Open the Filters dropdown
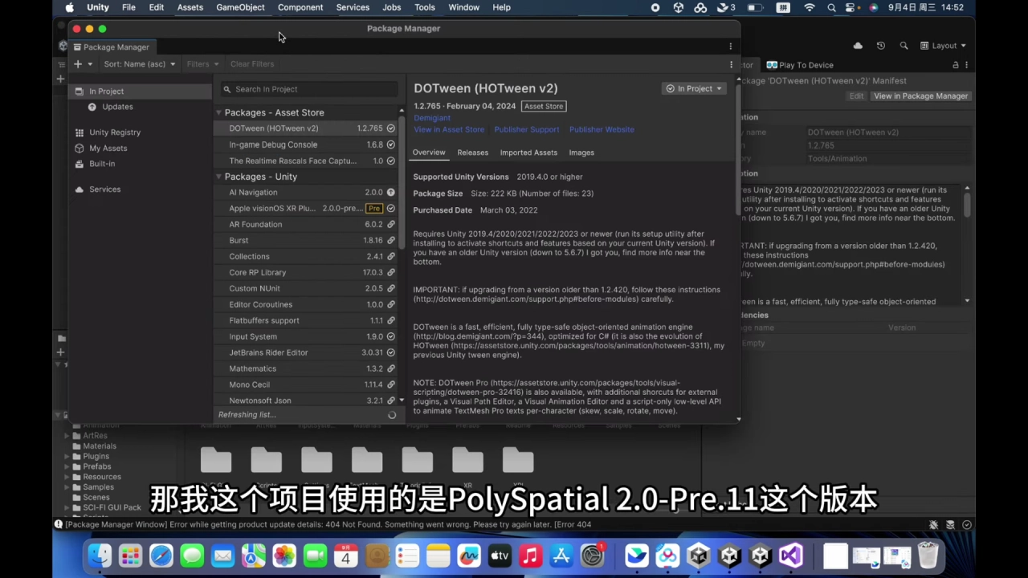The height and width of the screenshot is (578, 1028). tap(202, 64)
